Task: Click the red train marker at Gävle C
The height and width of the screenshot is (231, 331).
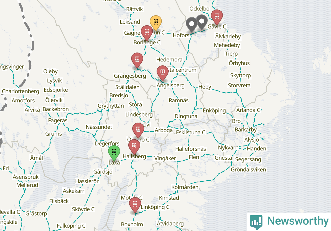Action: pos(217,17)
